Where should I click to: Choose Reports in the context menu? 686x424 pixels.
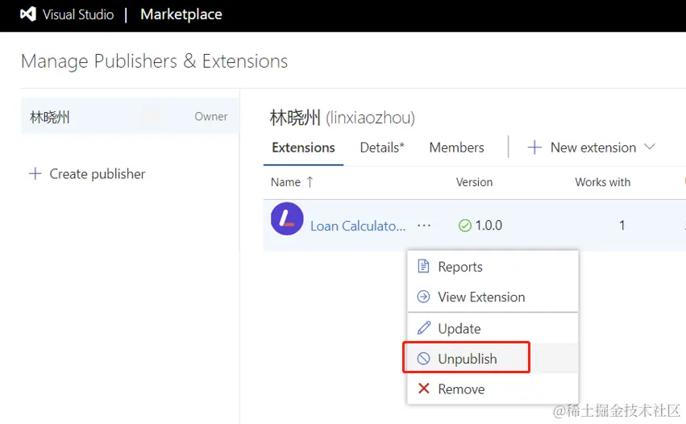tap(493, 267)
